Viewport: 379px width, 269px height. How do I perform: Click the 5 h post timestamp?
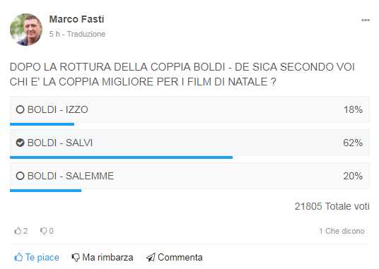point(54,34)
